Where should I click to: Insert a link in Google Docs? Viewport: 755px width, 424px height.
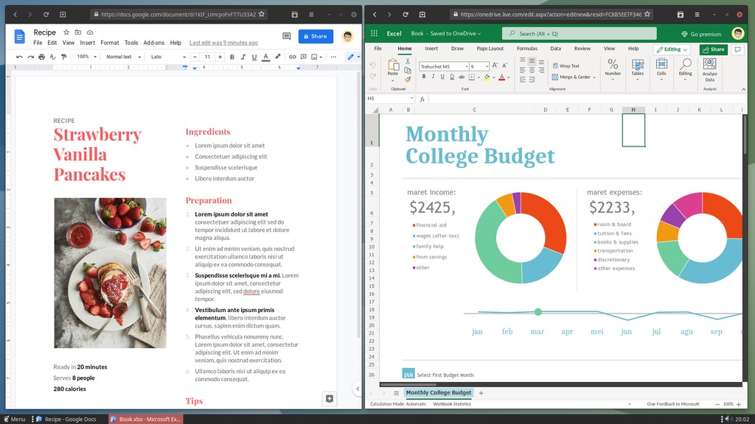tap(292, 57)
